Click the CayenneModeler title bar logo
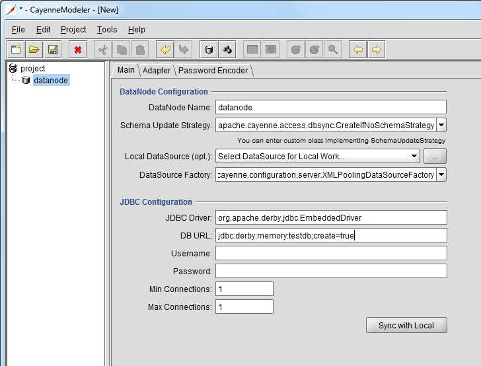Image resolution: width=481 pixels, height=366 pixels. pos(11,9)
